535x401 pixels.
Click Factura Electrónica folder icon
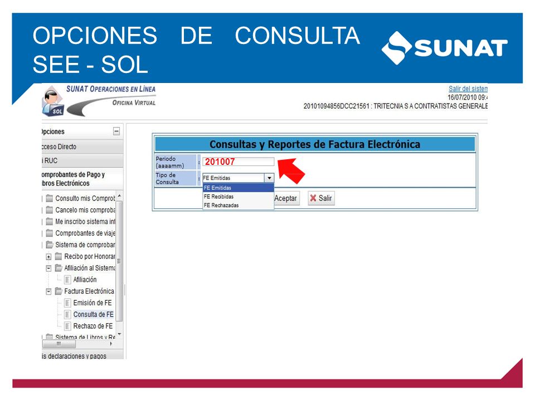tap(59, 291)
